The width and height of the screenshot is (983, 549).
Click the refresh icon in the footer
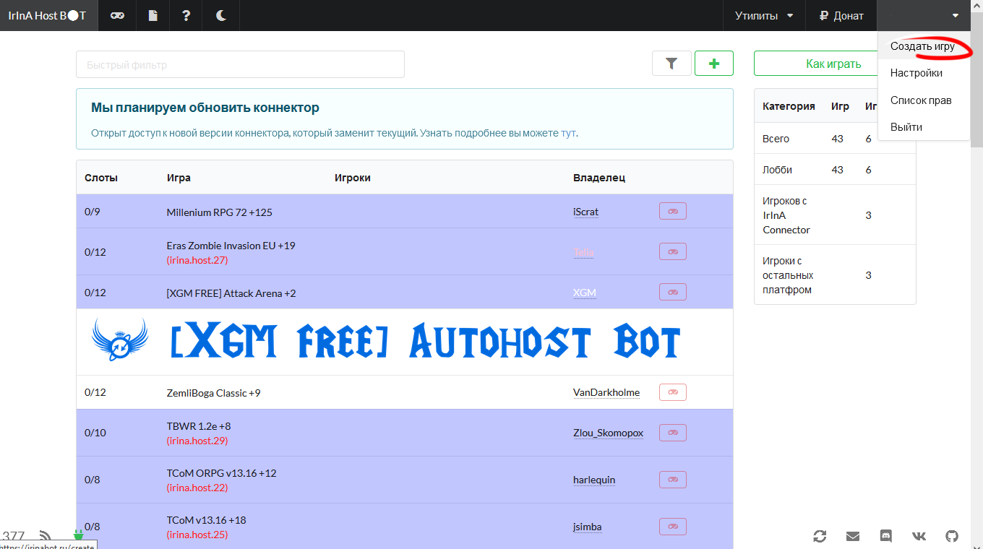click(x=820, y=536)
